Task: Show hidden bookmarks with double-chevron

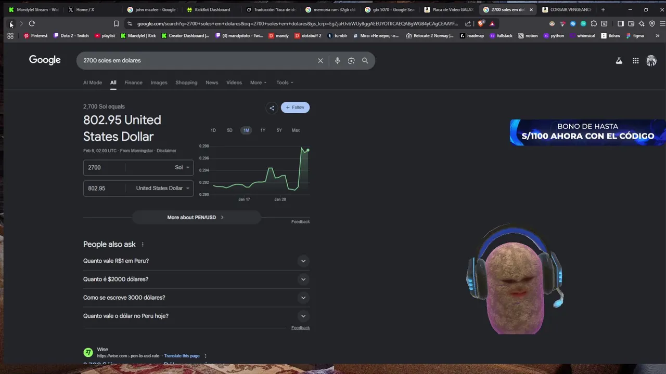Action: (658, 36)
